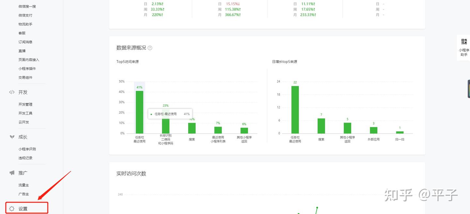Open 微信搜一搜 in the sidebar
This screenshot has height=214, width=470.
click(27, 7)
